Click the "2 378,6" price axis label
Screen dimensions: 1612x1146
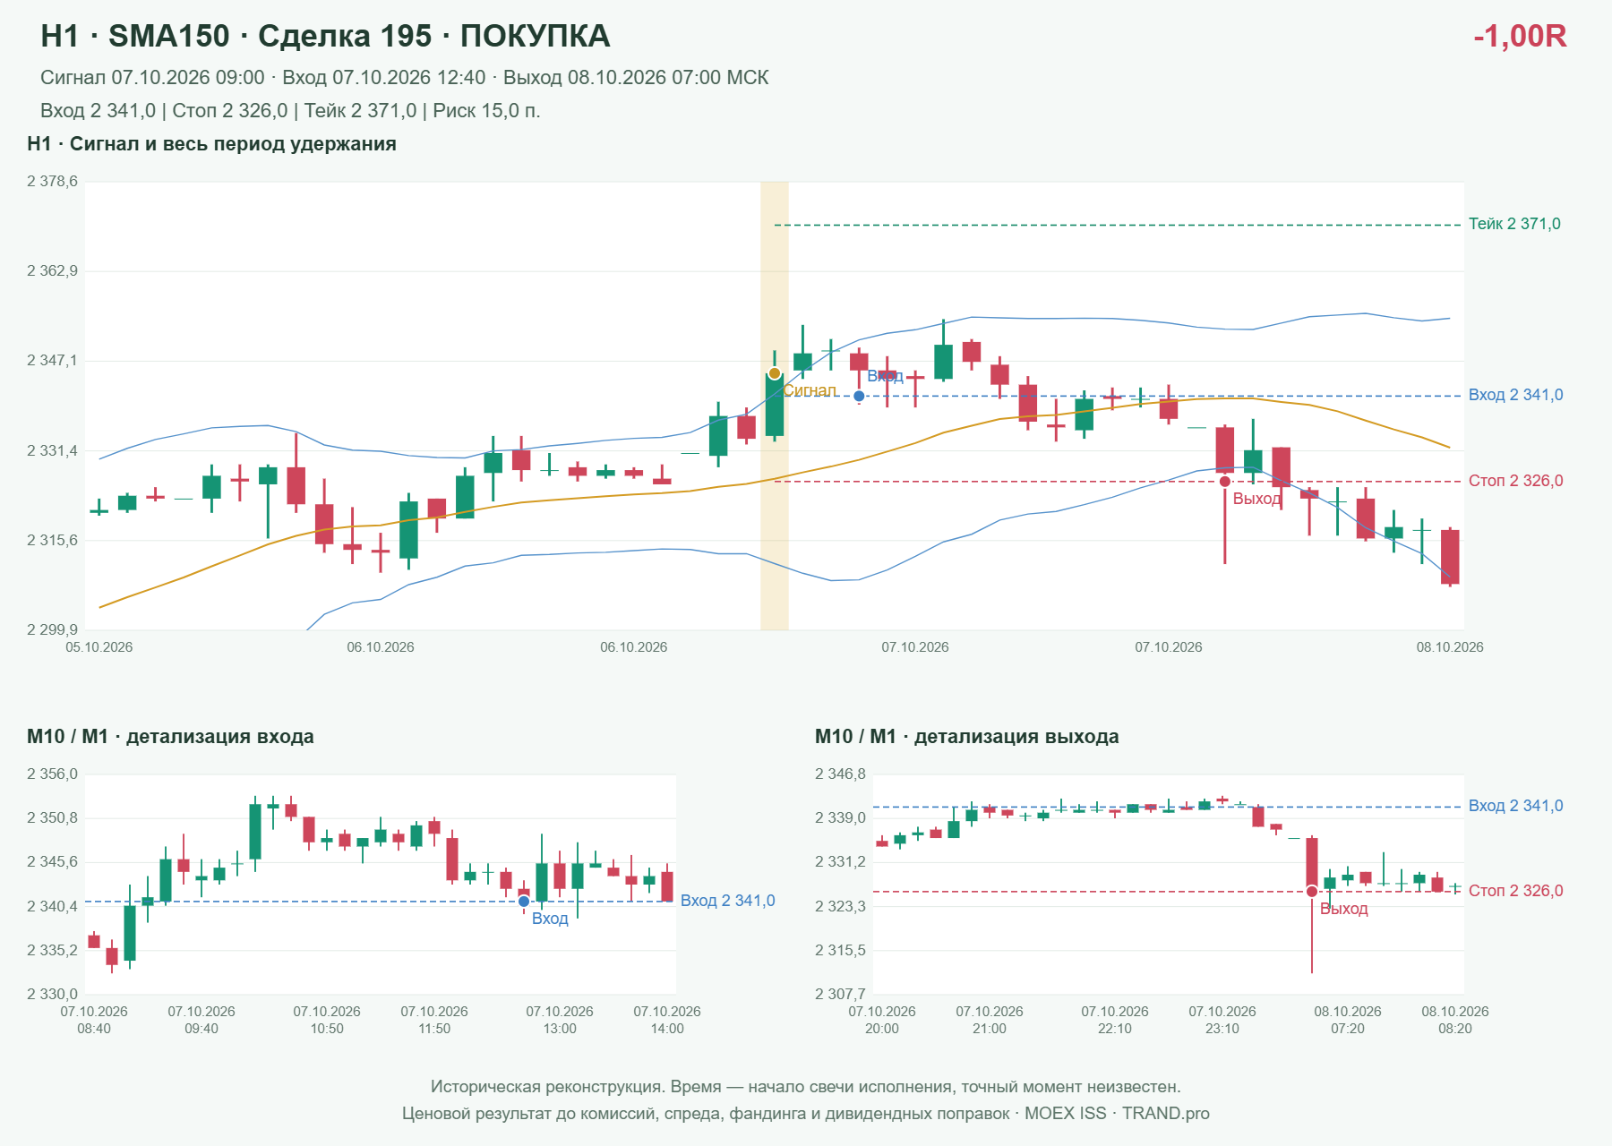click(52, 182)
